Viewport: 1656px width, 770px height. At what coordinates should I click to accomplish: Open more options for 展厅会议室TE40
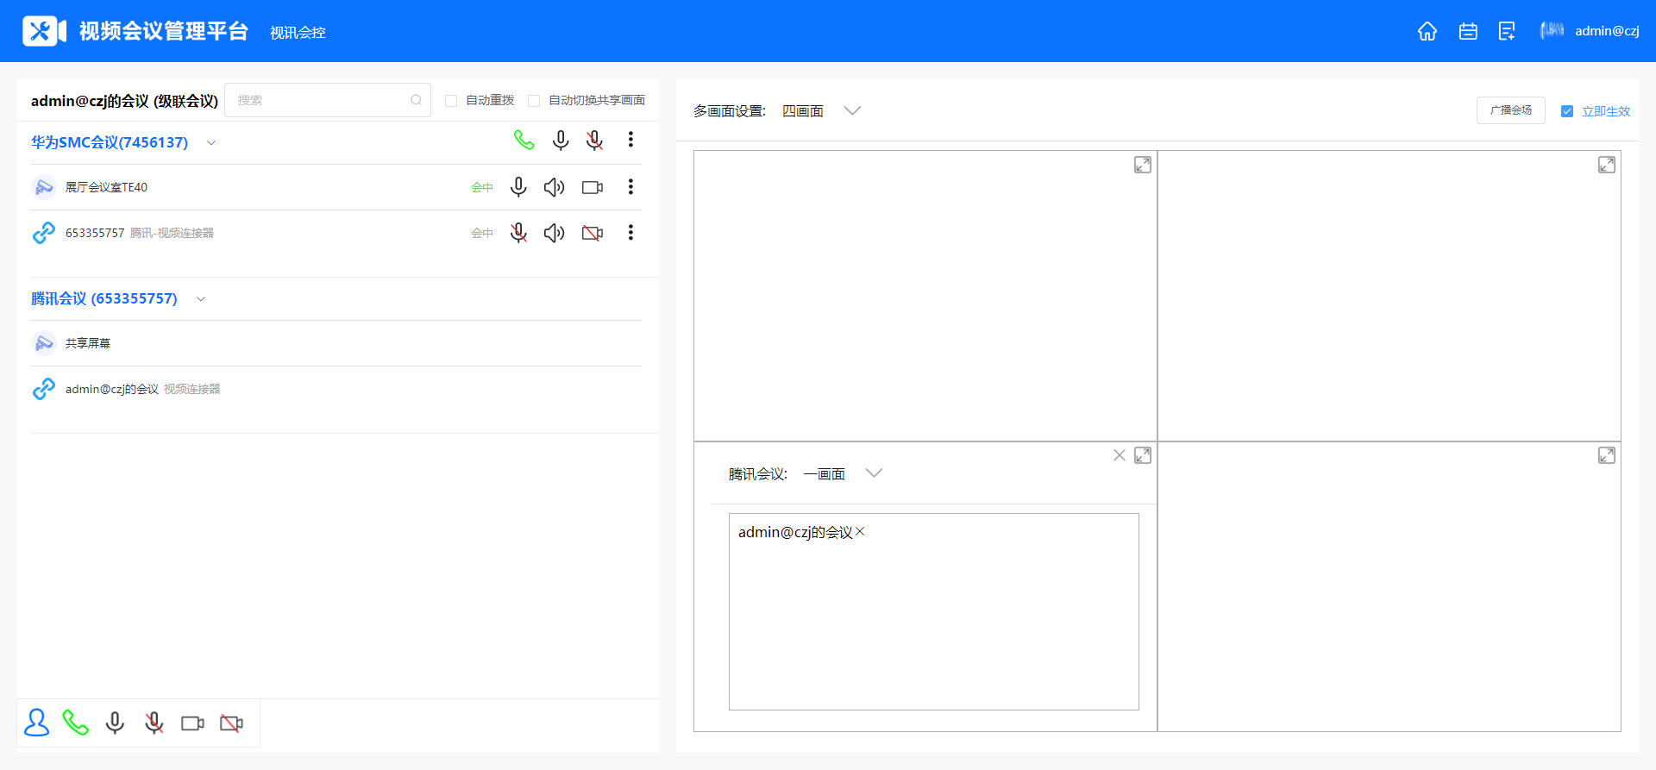(630, 187)
